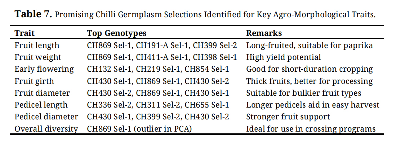Viewport: 396px width, 147px height.
Task: Click the Table 7 caption title
Action: pos(195,15)
